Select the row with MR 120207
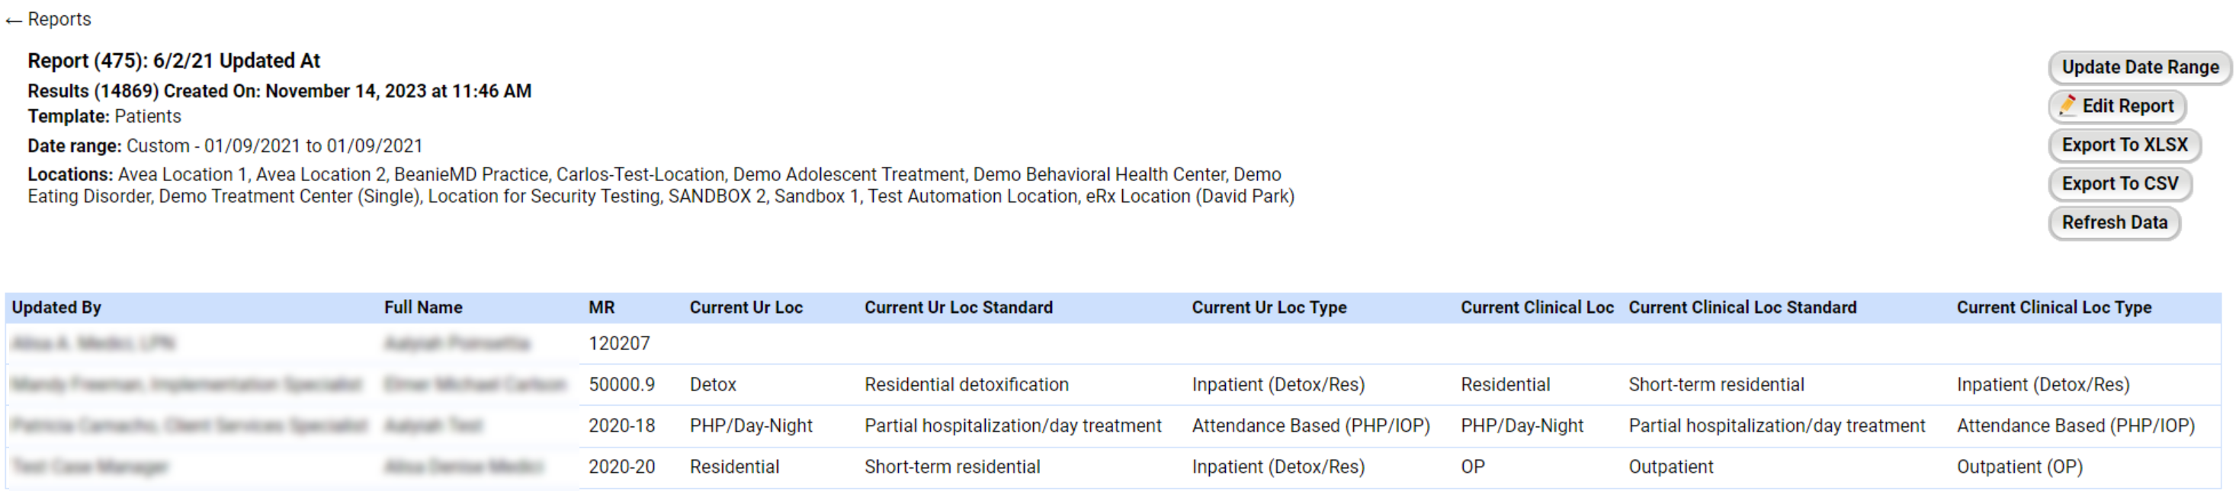The image size is (2236, 491). pos(1113,343)
